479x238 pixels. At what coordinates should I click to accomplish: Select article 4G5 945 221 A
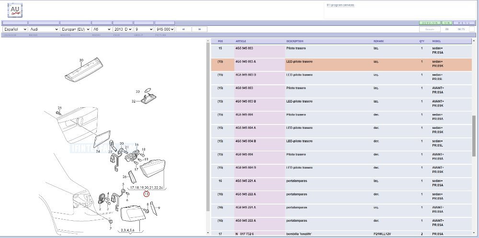(246, 181)
